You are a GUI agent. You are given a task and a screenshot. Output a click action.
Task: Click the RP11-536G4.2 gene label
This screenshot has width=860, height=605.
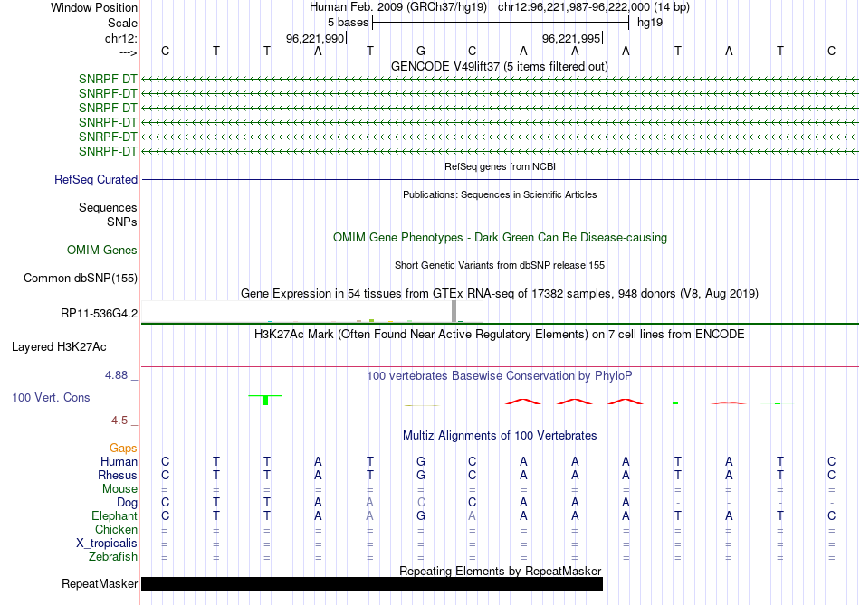(x=99, y=314)
